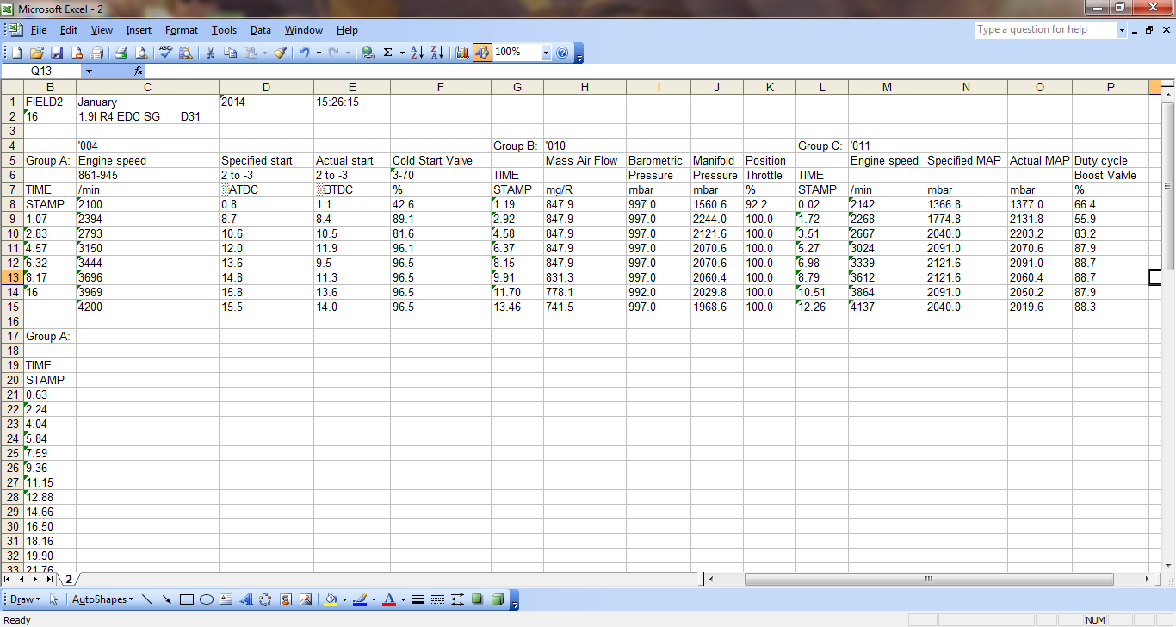The height and width of the screenshot is (627, 1176).
Task: Click the Type a question for help box
Action: click(1045, 30)
